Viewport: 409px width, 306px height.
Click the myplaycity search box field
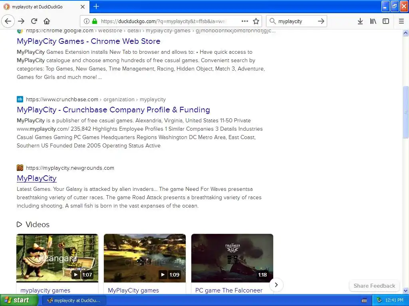pos(296,21)
